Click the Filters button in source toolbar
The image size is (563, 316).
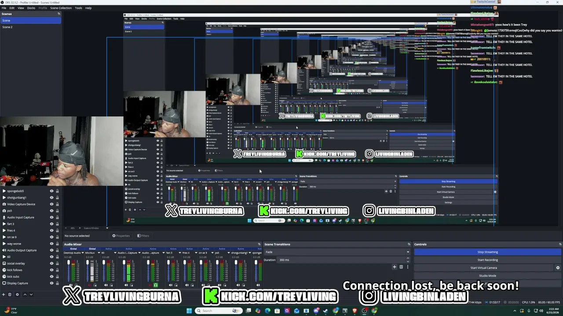click(143, 236)
